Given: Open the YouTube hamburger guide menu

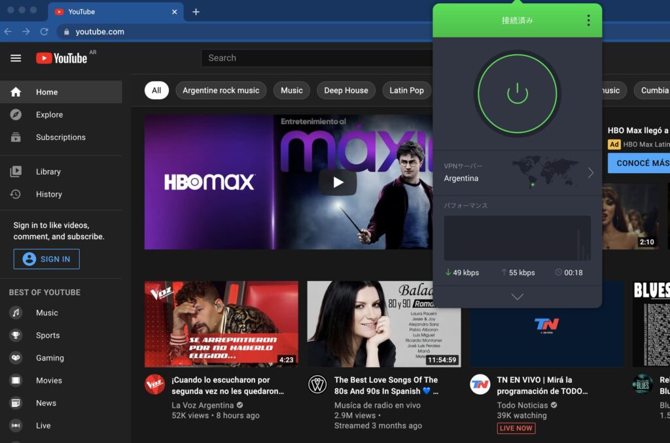Looking at the screenshot, I should 16,58.
